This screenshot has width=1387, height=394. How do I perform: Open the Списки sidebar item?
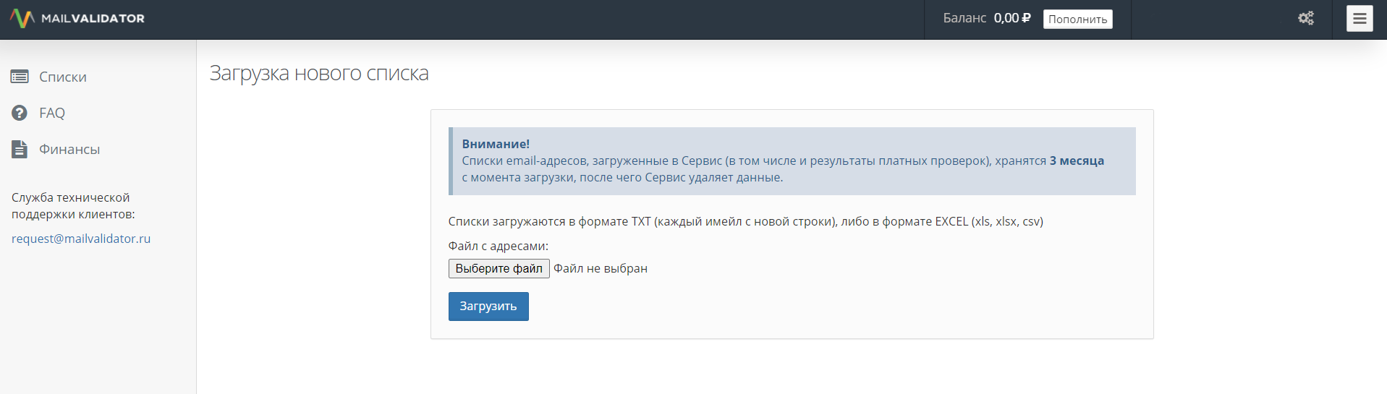click(x=63, y=77)
